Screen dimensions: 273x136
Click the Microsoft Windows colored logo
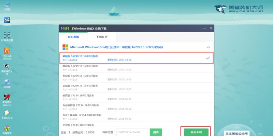point(65,47)
